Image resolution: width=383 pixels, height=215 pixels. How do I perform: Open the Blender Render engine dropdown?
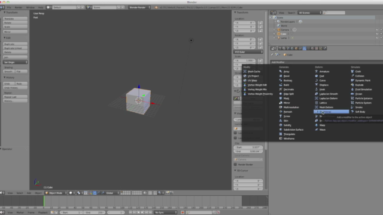(139, 8)
